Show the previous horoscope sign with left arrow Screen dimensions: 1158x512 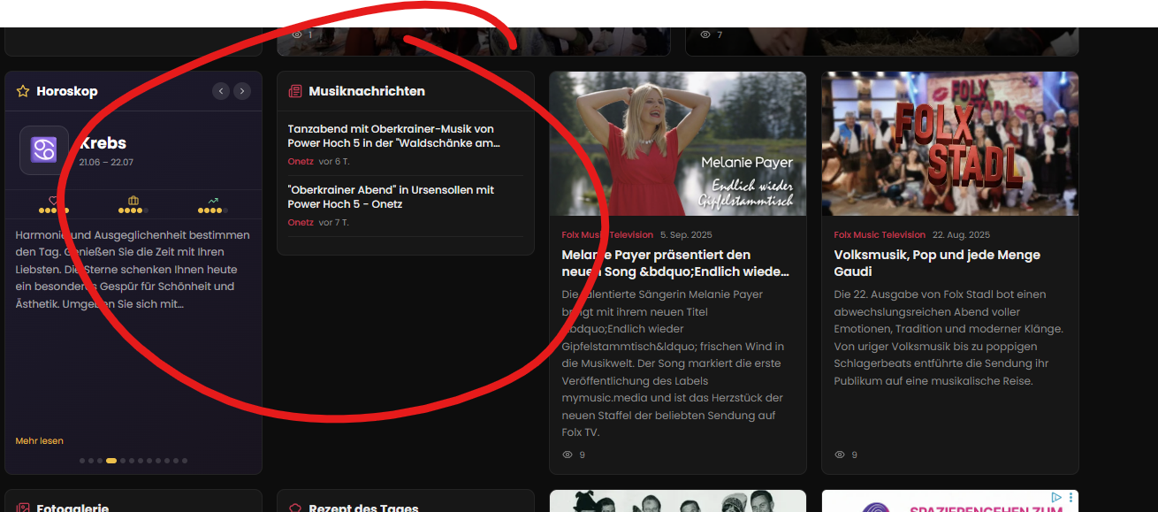coord(221,91)
